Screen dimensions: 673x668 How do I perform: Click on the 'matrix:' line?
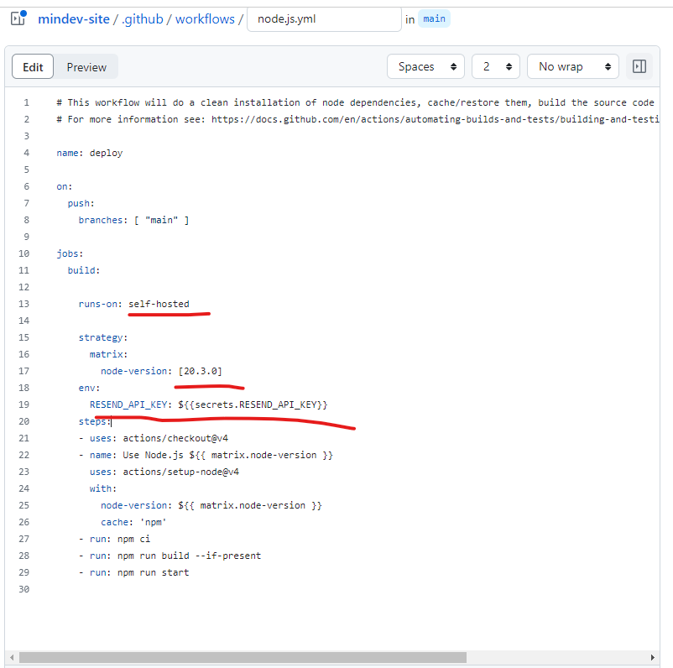(x=108, y=354)
